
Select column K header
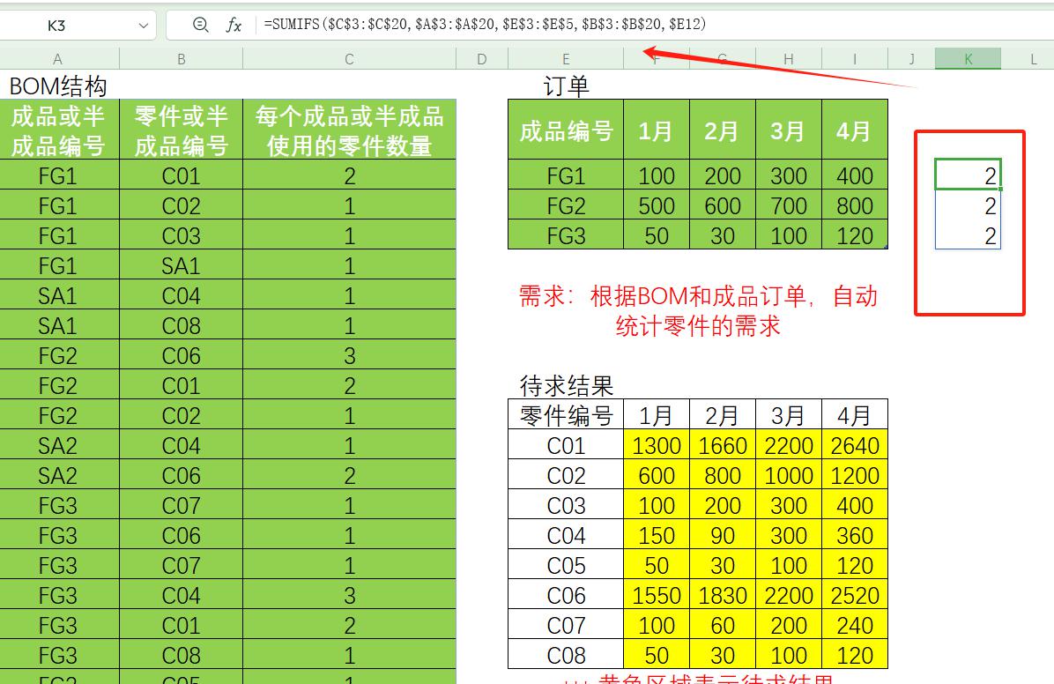coord(968,59)
